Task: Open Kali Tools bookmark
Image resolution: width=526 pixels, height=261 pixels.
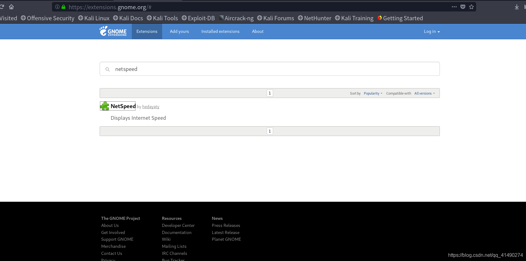Action: pos(162,18)
